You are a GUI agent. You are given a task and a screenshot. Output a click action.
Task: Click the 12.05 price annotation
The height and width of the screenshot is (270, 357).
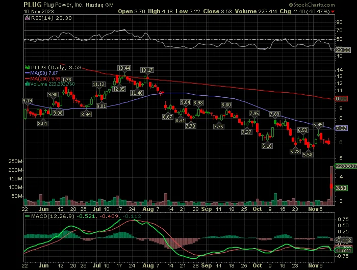coord(119,89)
